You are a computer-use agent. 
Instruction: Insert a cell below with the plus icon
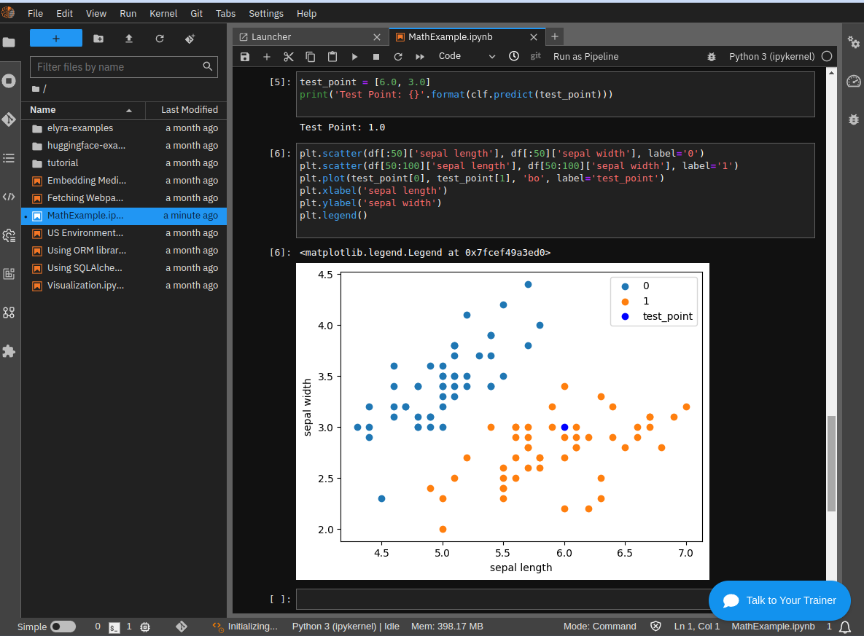tap(267, 57)
